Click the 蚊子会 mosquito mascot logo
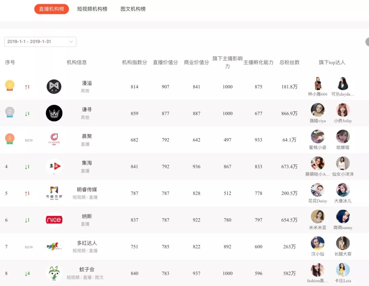The image size is (369, 286). [54, 273]
